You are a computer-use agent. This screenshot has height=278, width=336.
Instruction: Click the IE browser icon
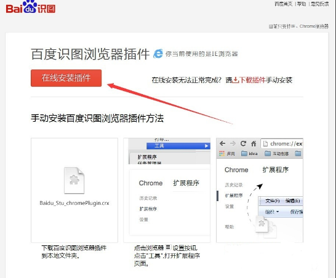tap(158, 54)
